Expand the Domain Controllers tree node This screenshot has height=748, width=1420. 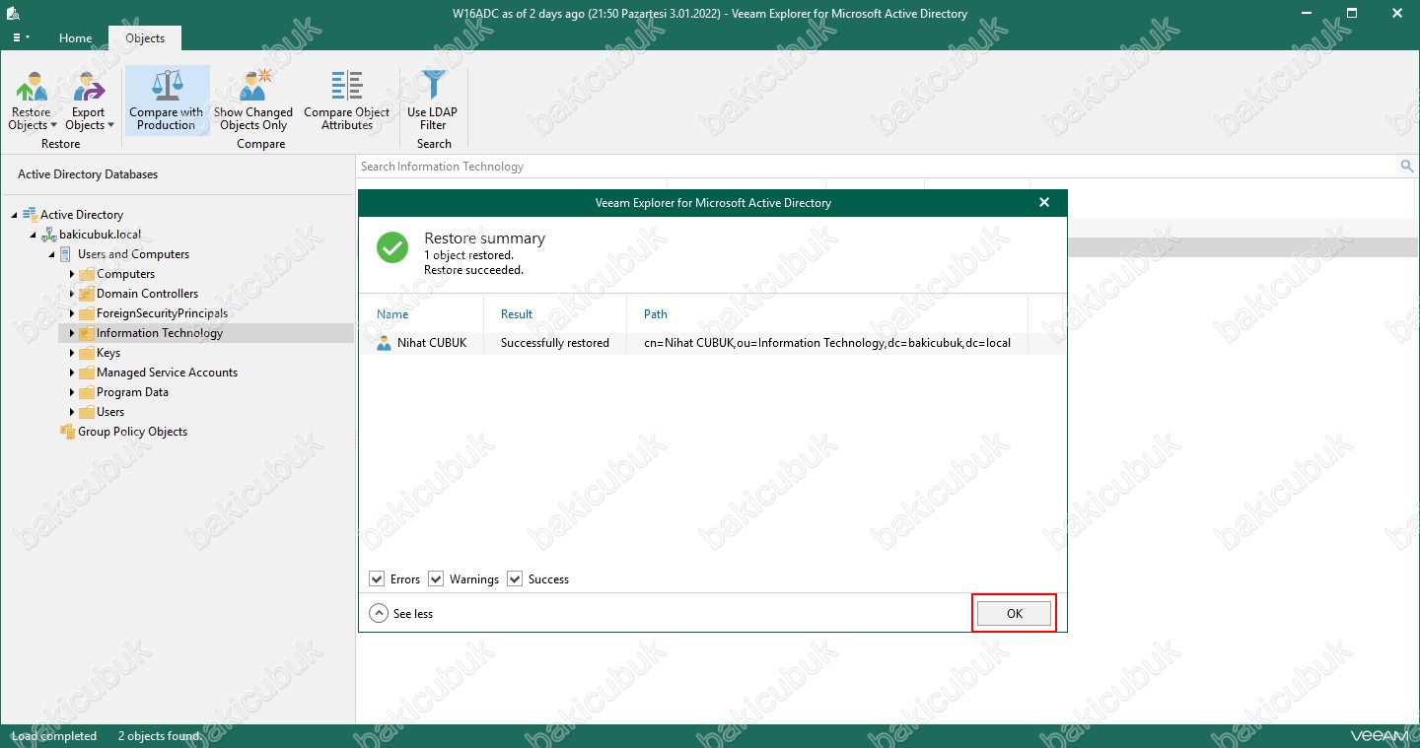(72, 294)
